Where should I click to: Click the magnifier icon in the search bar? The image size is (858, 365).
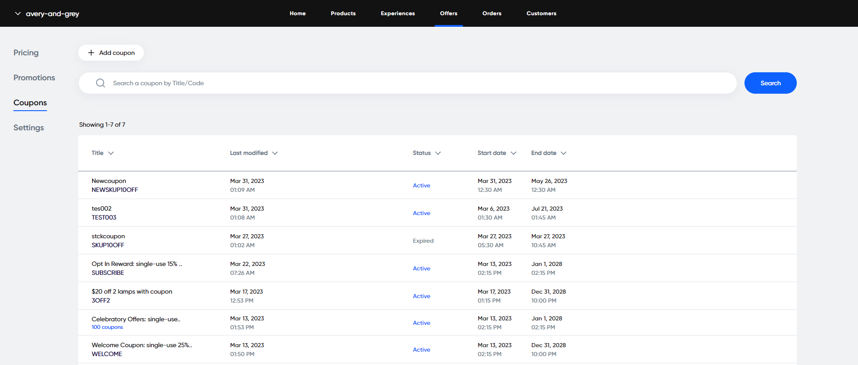[101, 83]
